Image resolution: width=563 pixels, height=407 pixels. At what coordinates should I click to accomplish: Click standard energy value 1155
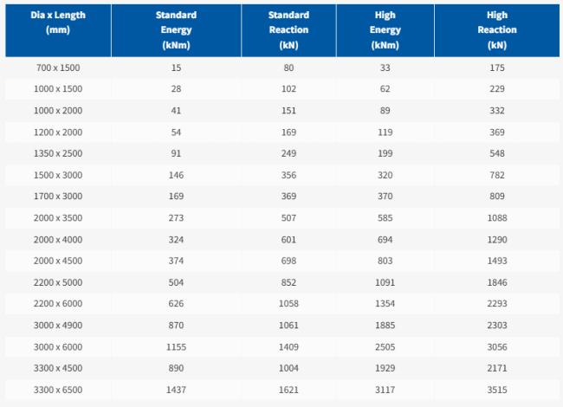coord(176,346)
